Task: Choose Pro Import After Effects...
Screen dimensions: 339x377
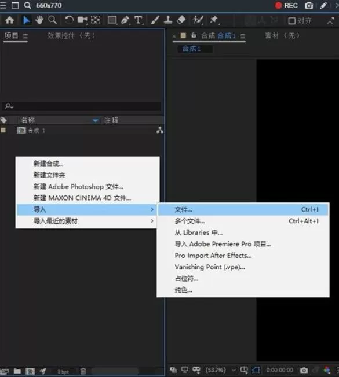Action: 243,256
